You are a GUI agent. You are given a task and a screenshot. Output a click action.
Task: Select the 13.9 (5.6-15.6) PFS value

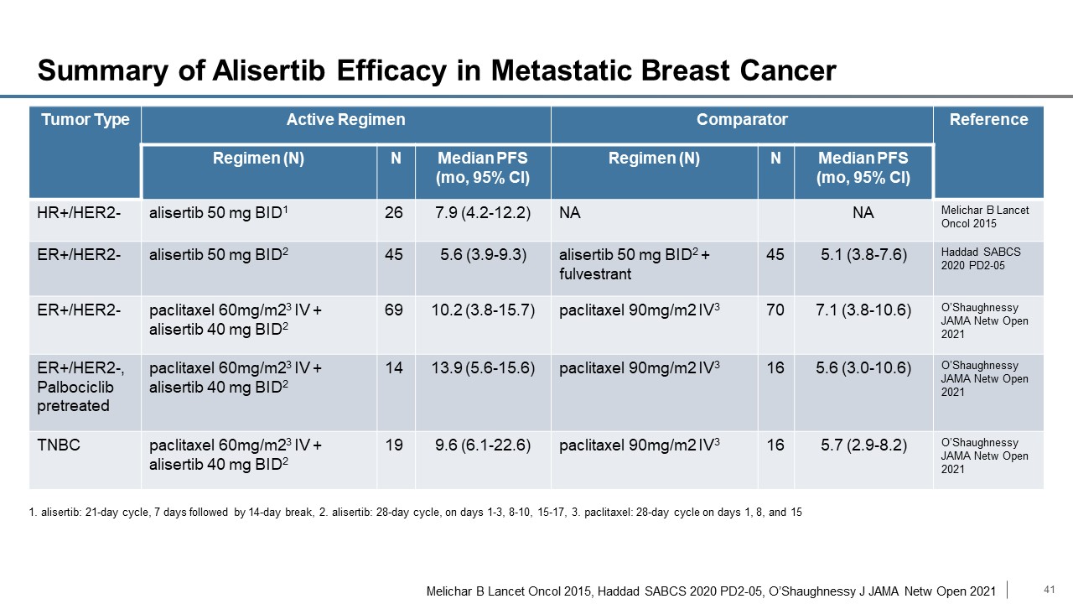tap(482, 368)
